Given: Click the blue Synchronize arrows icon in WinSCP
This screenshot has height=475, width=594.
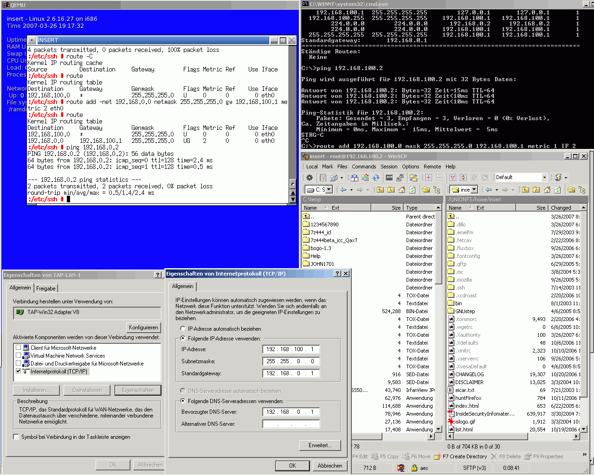Looking at the screenshot, I should tap(376, 177).
